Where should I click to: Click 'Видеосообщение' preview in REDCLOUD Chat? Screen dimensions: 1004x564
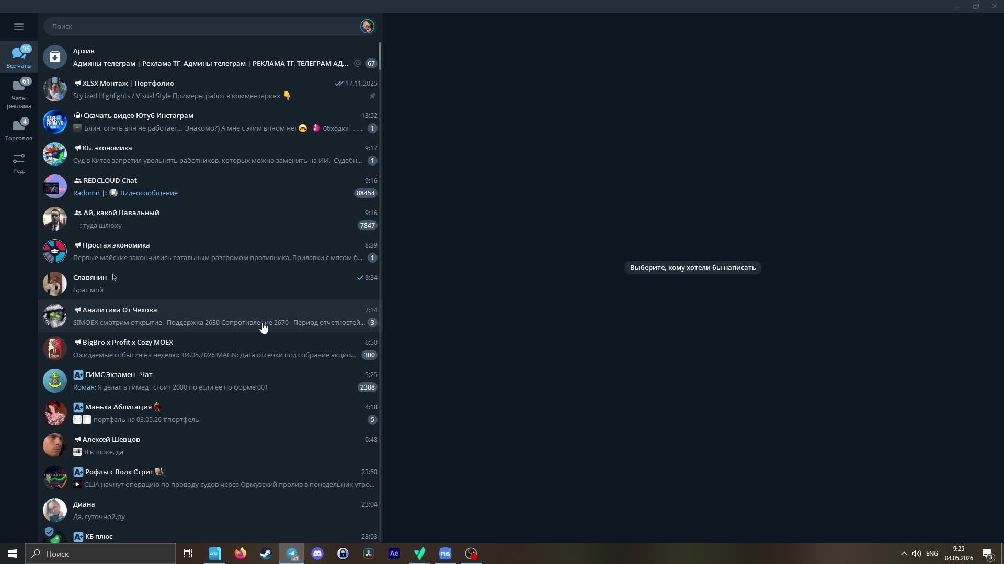pyautogui.click(x=149, y=193)
